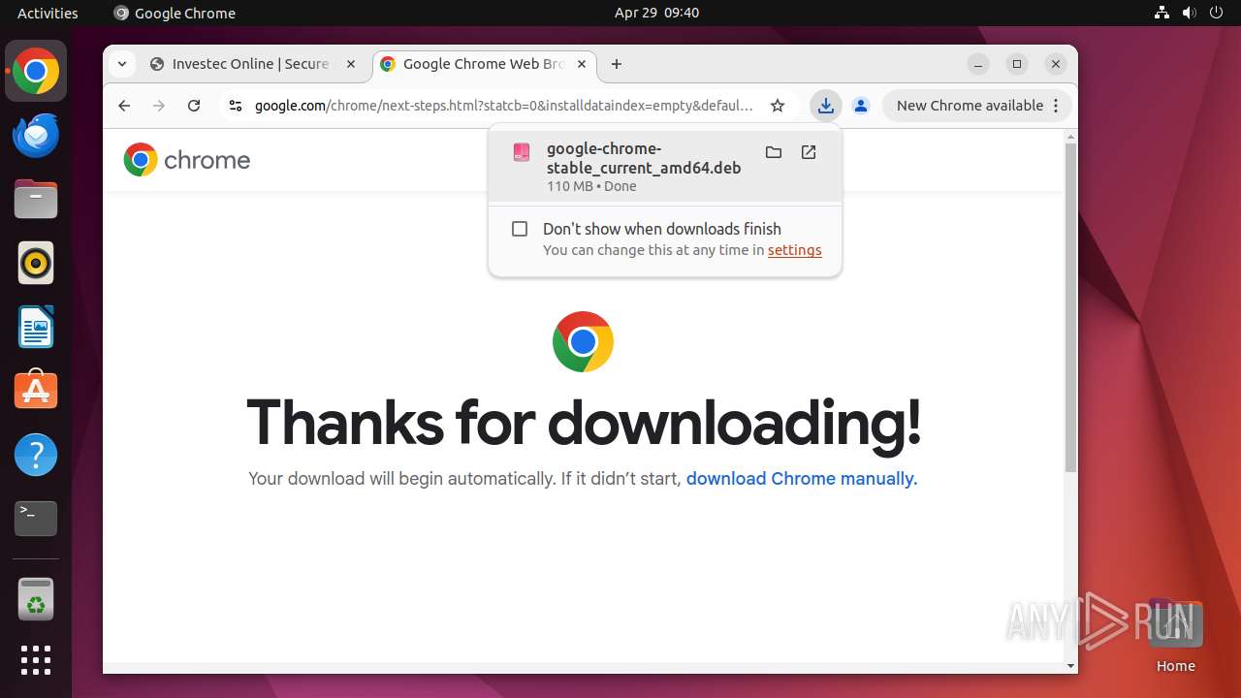Viewport: 1241px width, 698px height.
Task: Open the downloaded .deb file externally
Action: tap(809, 152)
